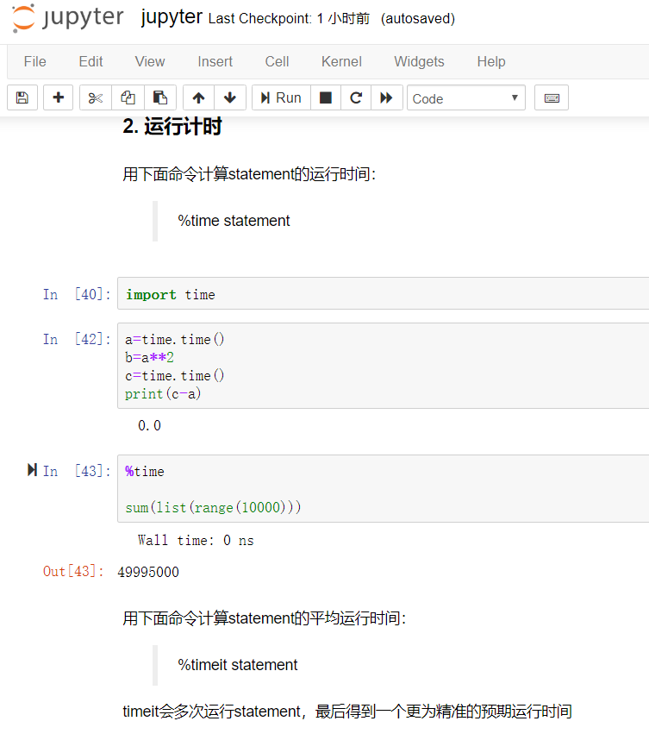Image resolution: width=649 pixels, height=740 pixels.
Task: Click the 0.0 output of cell 42
Action: (x=149, y=426)
